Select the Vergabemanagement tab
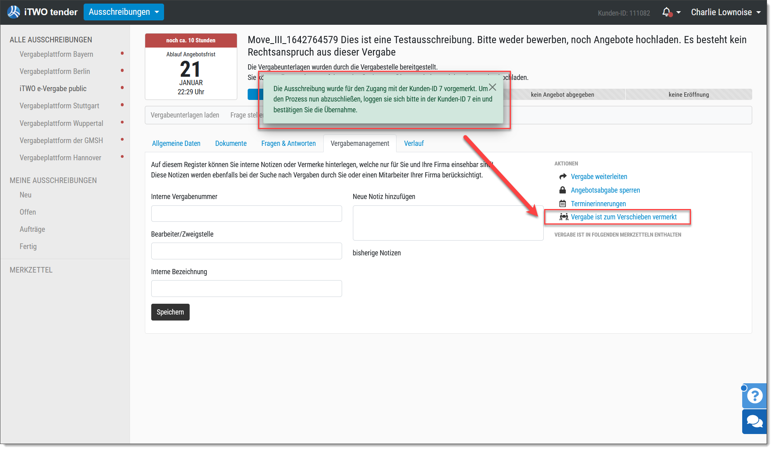Image resolution: width=773 pixels, height=450 pixels. tap(360, 143)
